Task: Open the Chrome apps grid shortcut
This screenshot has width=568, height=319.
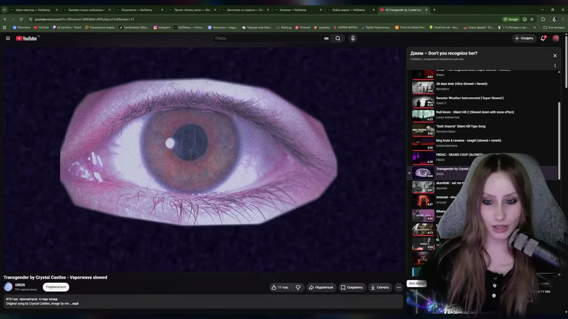Action: point(5,27)
